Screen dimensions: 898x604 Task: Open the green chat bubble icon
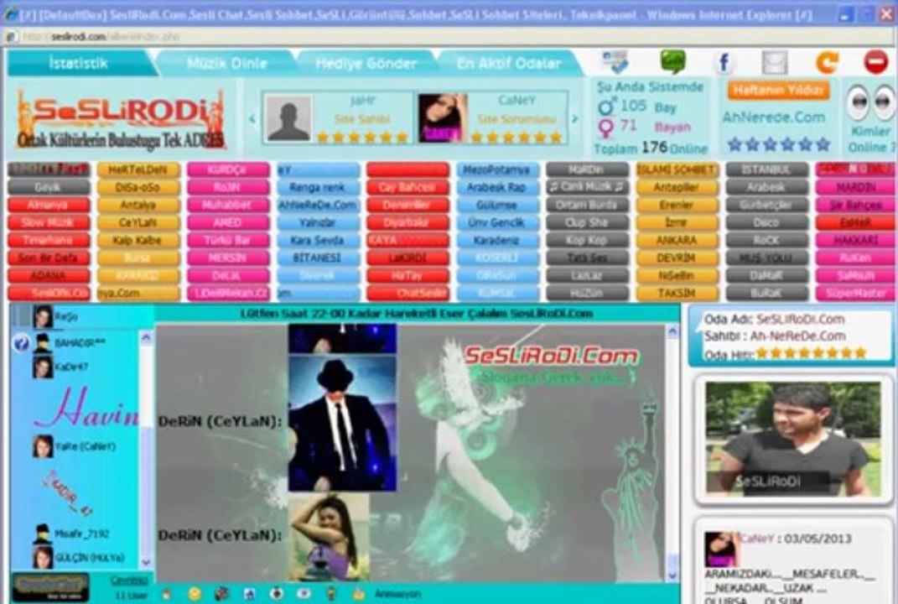click(x=673, y=61)
